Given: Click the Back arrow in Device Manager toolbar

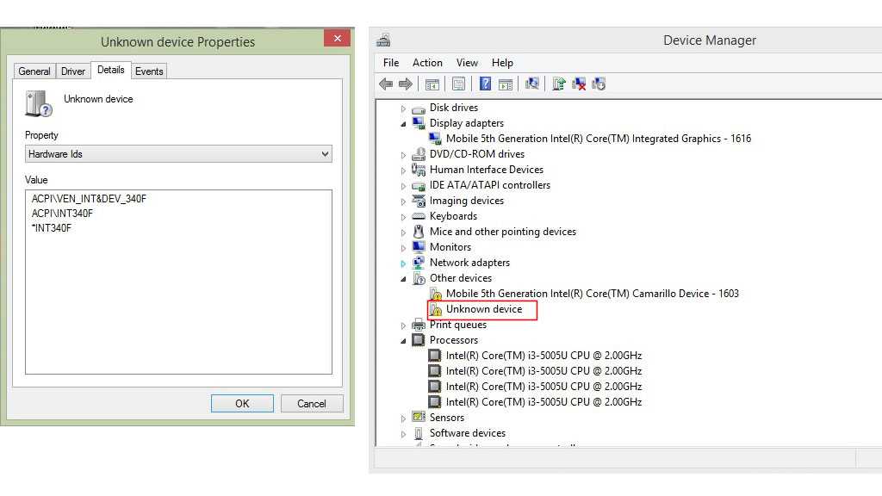Looking at the screenshot, I should (x=386, y=84).
